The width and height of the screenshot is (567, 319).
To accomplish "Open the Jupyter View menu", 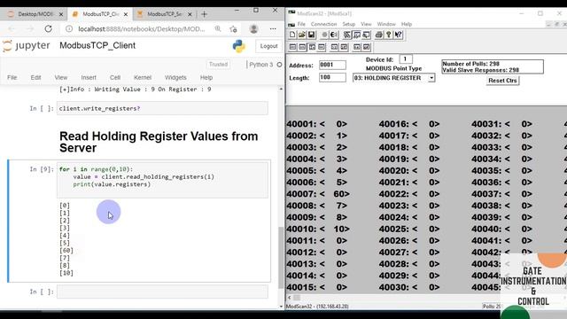I will (61, 77).
